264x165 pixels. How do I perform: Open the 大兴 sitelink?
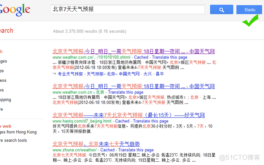click(147, 74)
